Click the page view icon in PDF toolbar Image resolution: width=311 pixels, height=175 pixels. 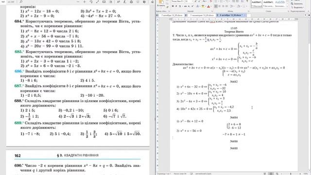pyautogui.click(x=110, y=2)
